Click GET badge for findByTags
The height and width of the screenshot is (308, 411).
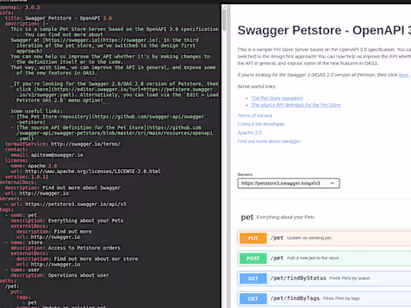click(x=253, y=298)
